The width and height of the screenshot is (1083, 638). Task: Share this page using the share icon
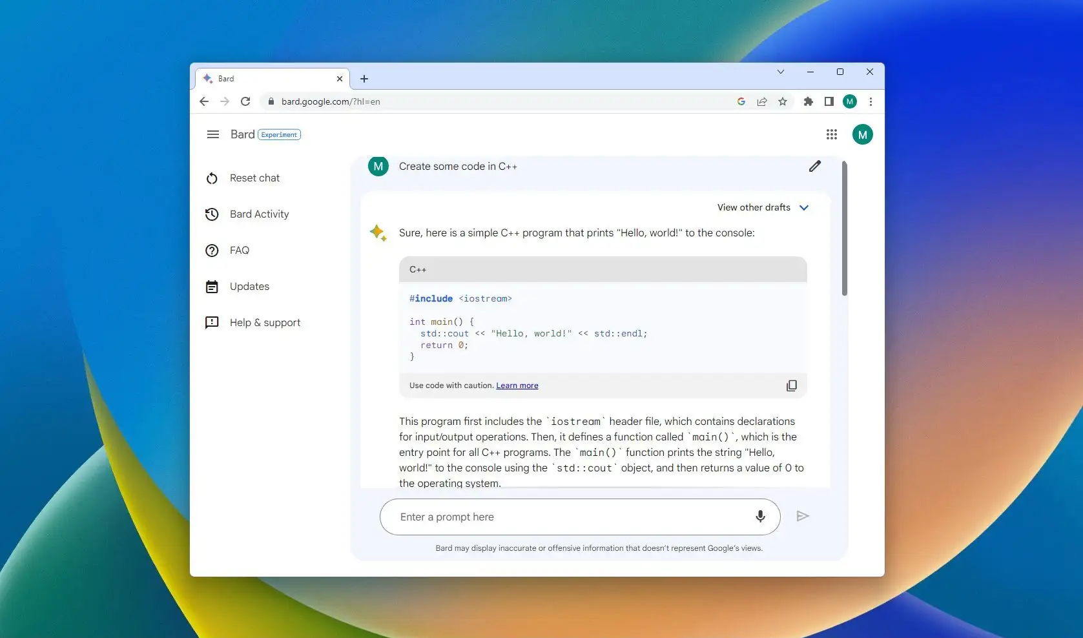[762, 101]
